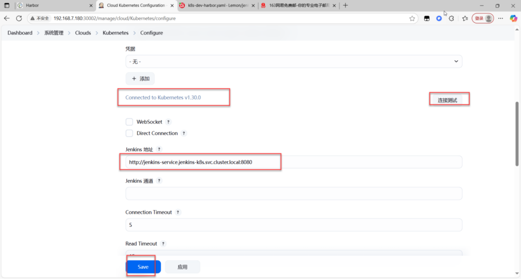Tick the Direct Connection checkbox
521x279 pixels.
129,133
